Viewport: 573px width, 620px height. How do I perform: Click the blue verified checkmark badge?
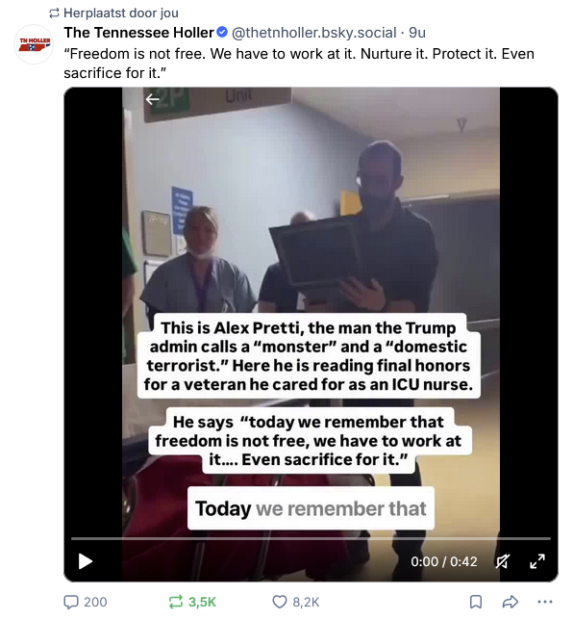point(222,32)
